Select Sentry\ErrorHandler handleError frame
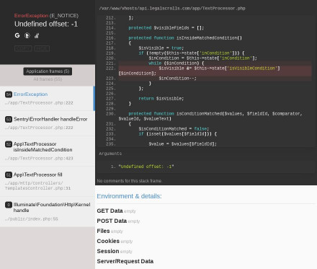 [48, 123]
